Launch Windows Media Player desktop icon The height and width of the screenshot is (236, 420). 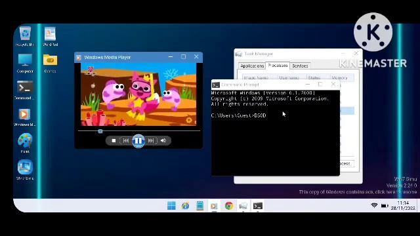click(25, 117)
